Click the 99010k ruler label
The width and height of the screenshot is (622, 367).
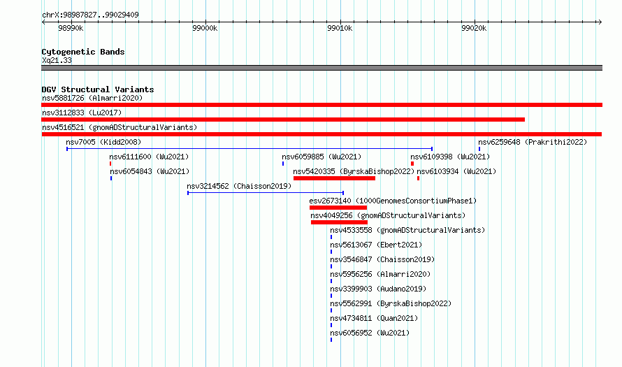tap(340, 28)
